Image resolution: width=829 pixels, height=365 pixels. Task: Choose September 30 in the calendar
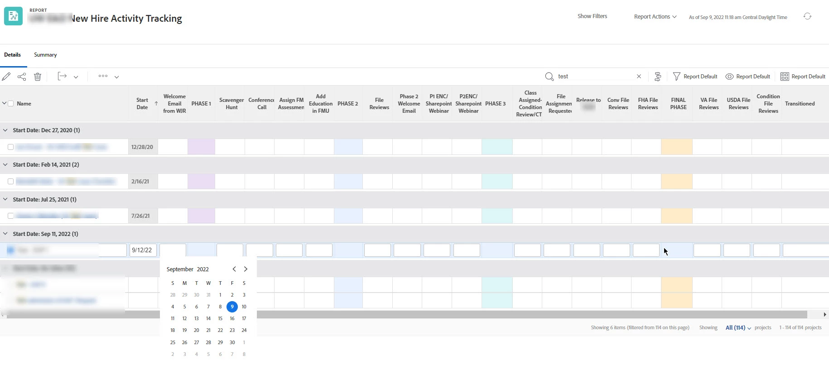(x=232, y=342)
